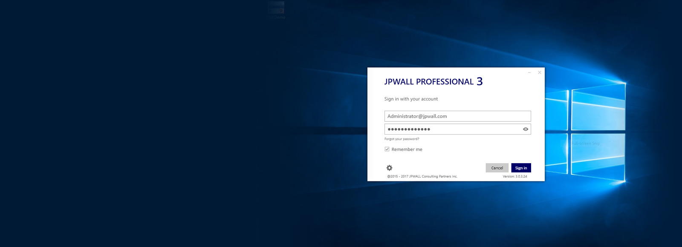
Task: Focus the masked password field
Action: pos(457,129)
